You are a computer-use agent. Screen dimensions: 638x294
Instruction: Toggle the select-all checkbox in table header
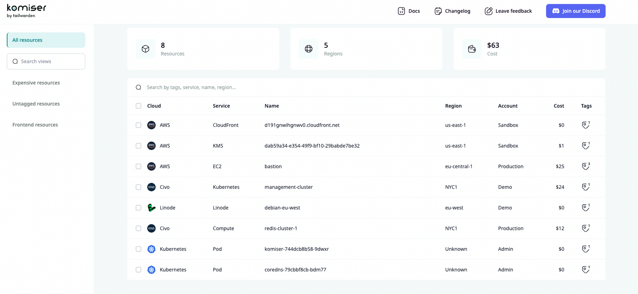click(x=138, y=106)
